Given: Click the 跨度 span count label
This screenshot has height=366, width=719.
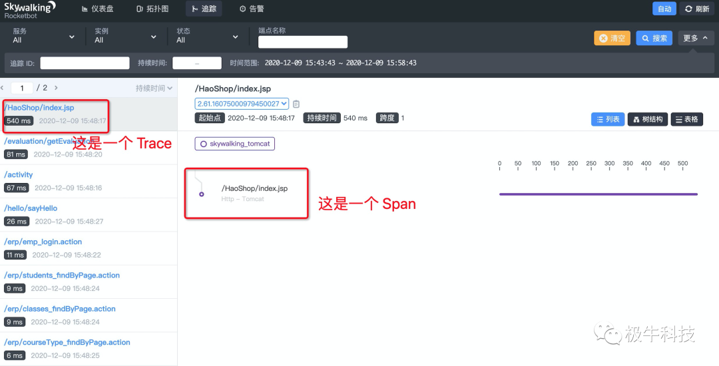Looking at the screenshot, I should point(387,118).
